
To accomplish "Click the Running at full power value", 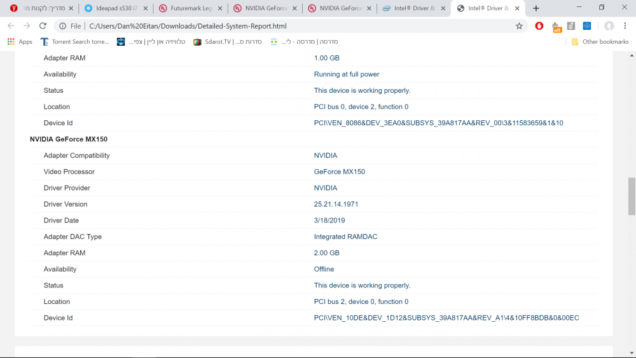I will 347,74.
